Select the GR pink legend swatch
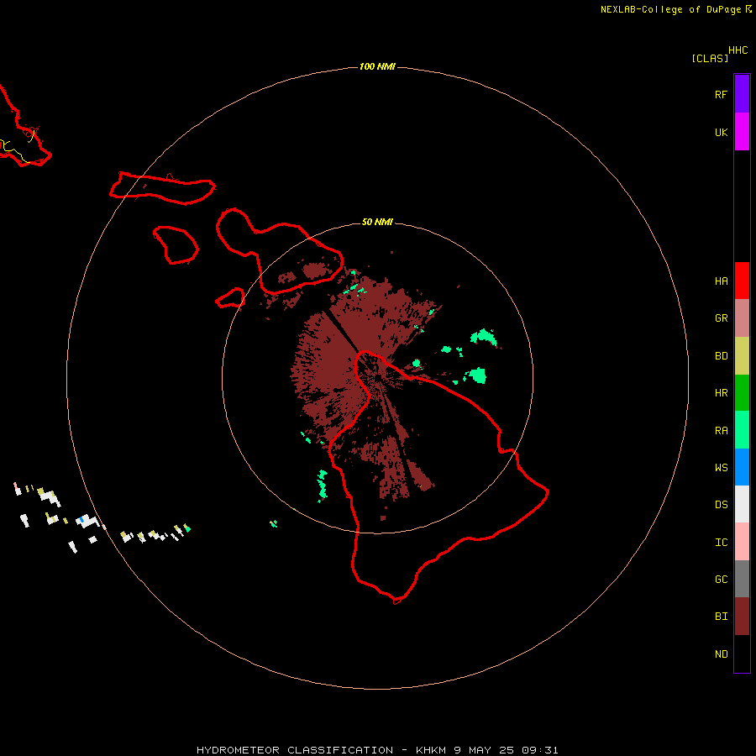Screen dimensions: 756x756 [742, 318]
